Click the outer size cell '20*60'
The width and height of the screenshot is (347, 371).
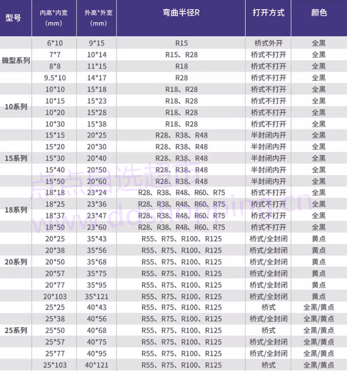(x=97, y=182)
